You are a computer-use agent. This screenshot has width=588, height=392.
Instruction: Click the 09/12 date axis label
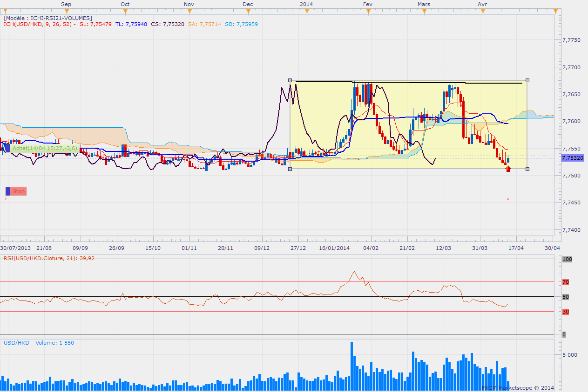[262, 248]
